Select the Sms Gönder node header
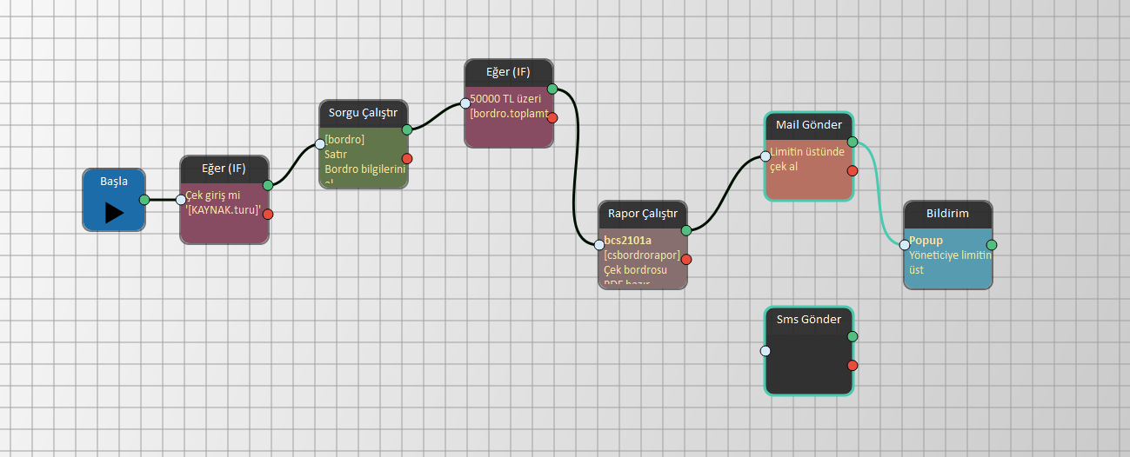 [x=809, y=320]
